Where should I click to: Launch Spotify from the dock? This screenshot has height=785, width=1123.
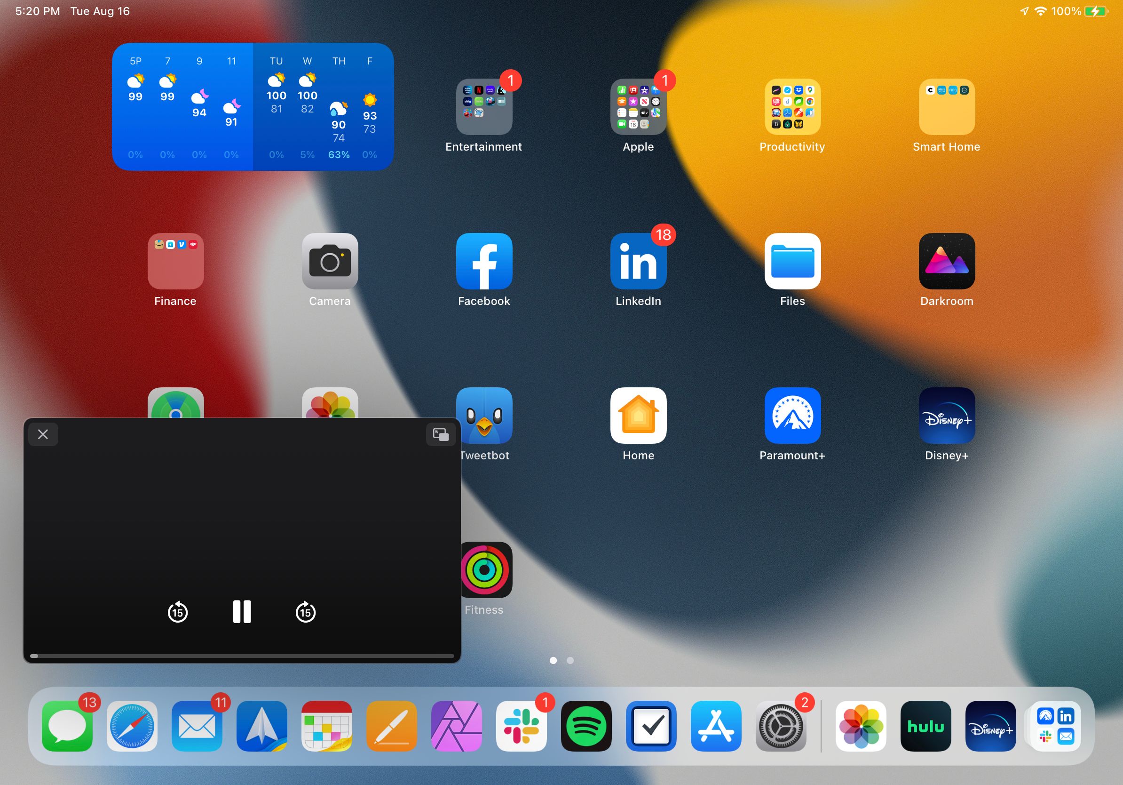coord(586,726)
